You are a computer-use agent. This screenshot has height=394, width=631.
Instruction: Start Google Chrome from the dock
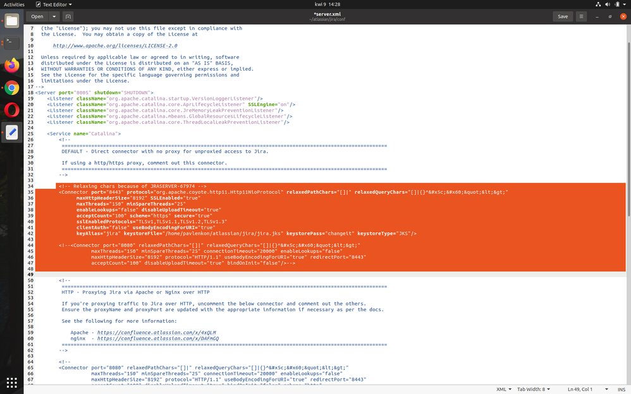[x=11, y=88]
